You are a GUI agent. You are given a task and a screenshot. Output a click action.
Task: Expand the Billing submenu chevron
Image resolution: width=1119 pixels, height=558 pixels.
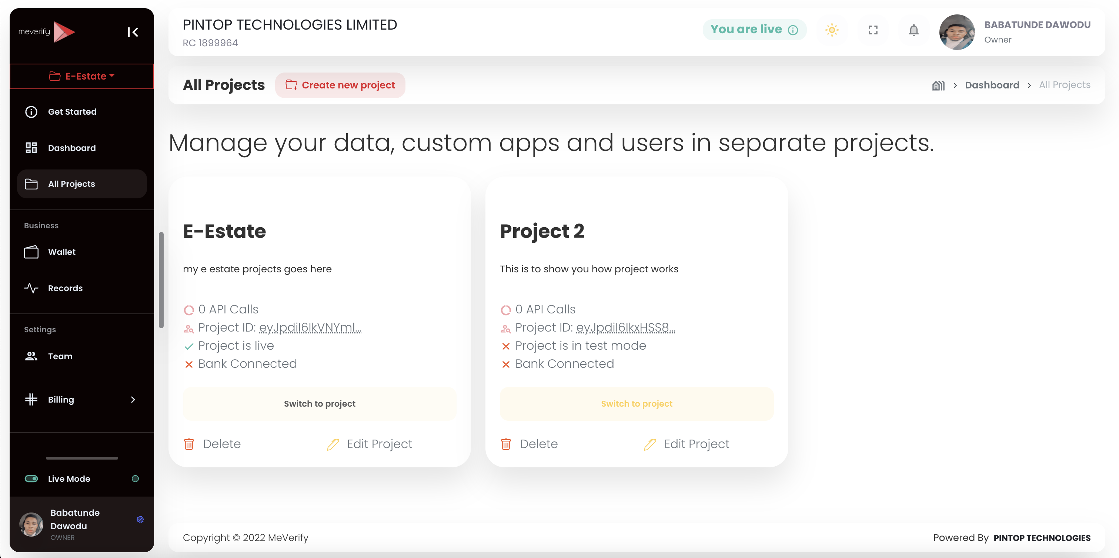133,400
